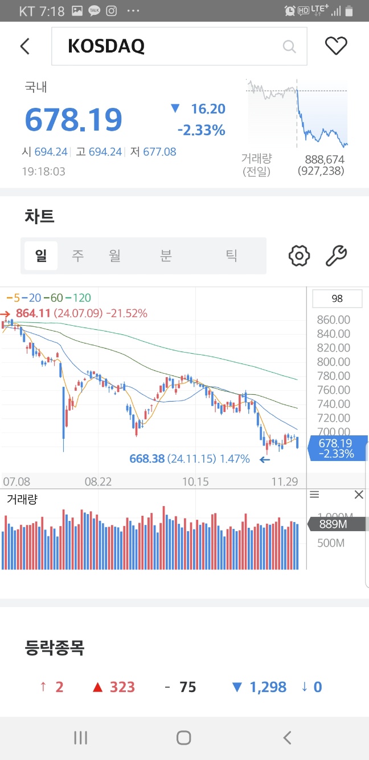This screenshot has height=760, width=369.
Task: Switch to the 월 monthly chart tab
Action: [x=115, y=256]
